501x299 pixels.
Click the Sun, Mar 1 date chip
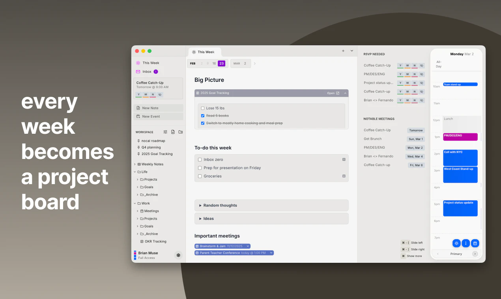point(416,139)
